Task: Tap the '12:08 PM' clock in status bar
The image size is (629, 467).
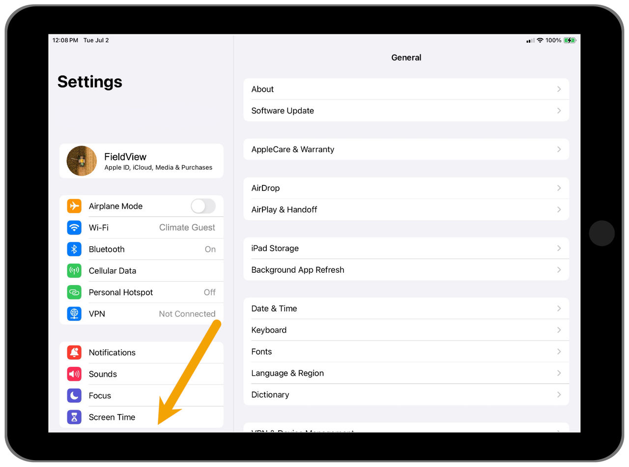Action: tap(65, 40)
